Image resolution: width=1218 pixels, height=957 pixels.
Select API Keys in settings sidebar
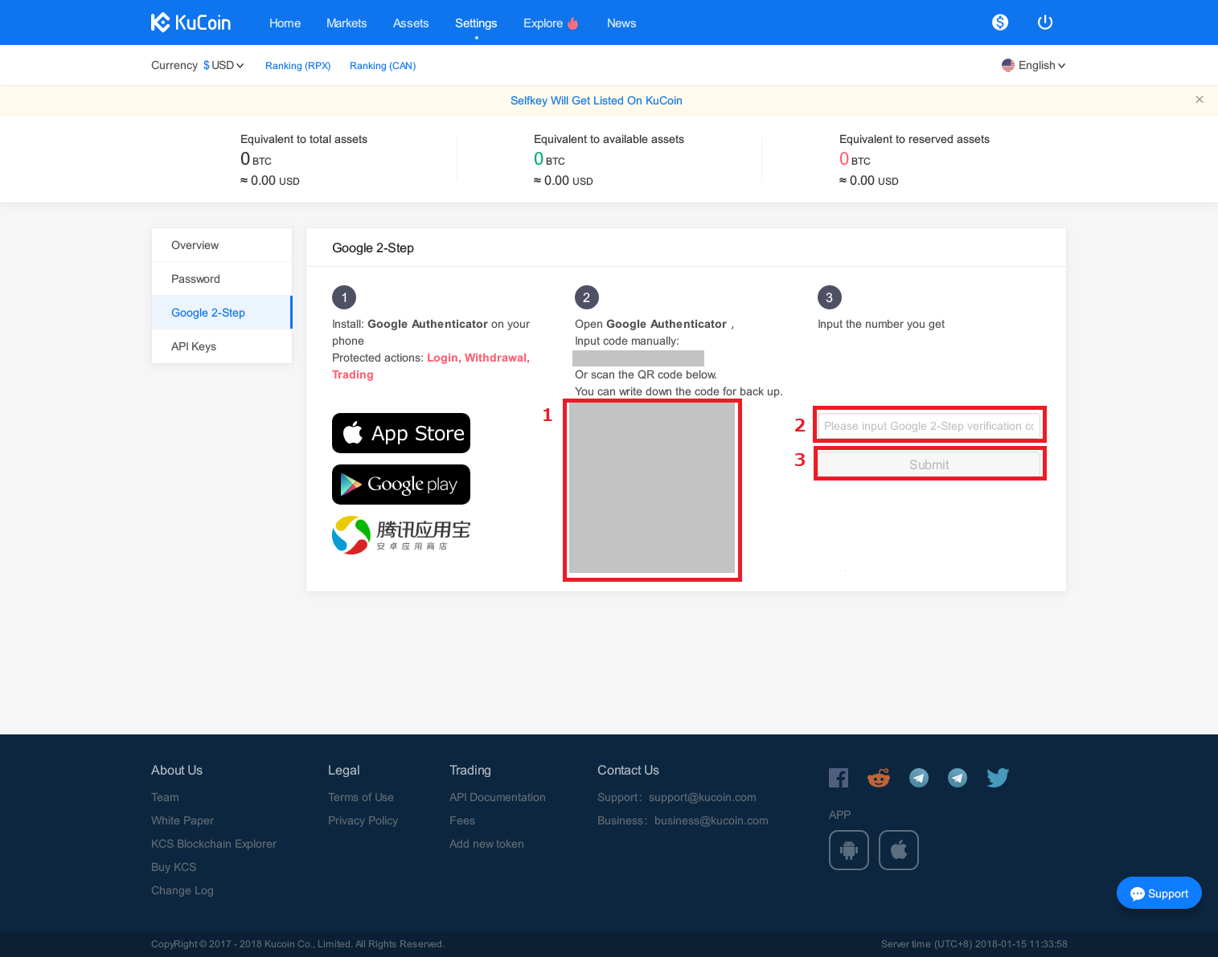222,346
